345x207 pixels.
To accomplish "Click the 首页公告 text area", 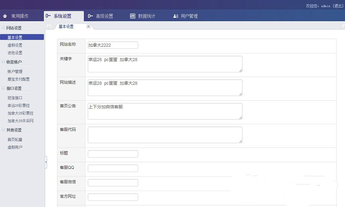I will (x=165, y=111).
